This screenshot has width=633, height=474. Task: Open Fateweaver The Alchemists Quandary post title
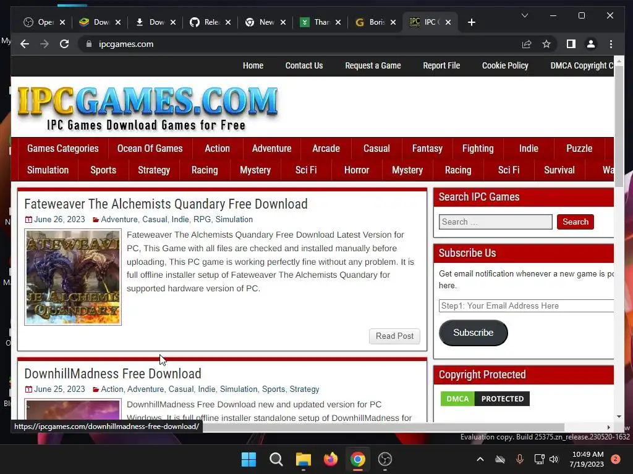click(166, 204)
